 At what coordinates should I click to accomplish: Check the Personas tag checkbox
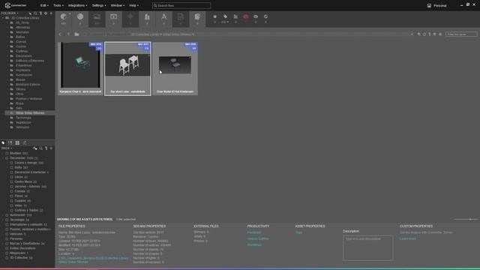(x=7, y=238)
